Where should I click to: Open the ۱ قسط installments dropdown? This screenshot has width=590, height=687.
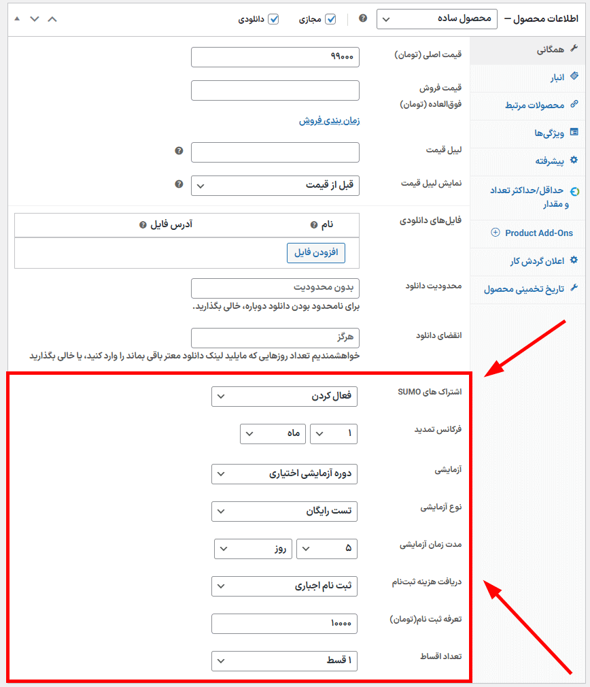(x=285, y=660)
